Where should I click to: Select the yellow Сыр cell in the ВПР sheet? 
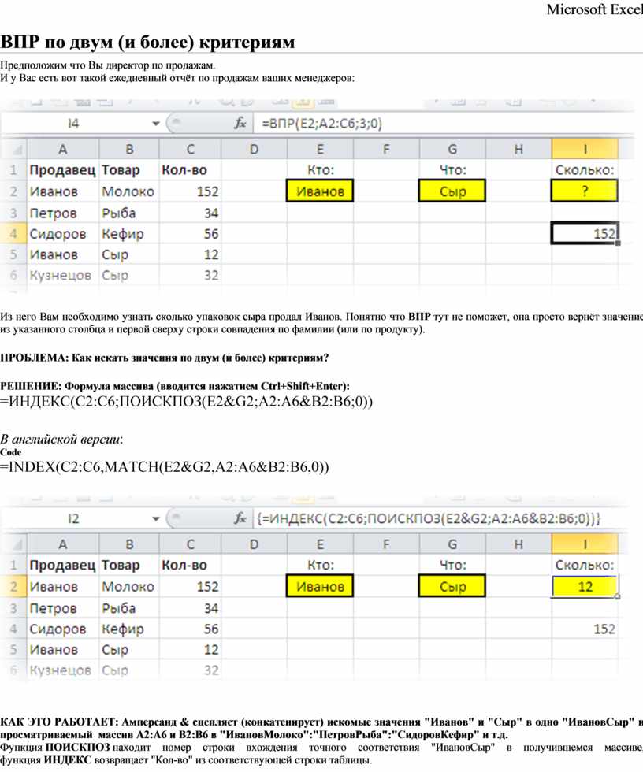tap(452, 191)
